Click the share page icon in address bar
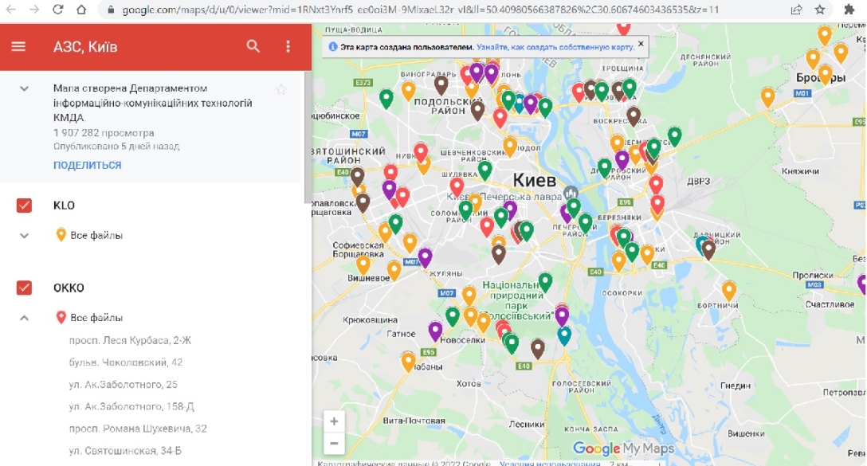867x466 pixels. point(796,10)
